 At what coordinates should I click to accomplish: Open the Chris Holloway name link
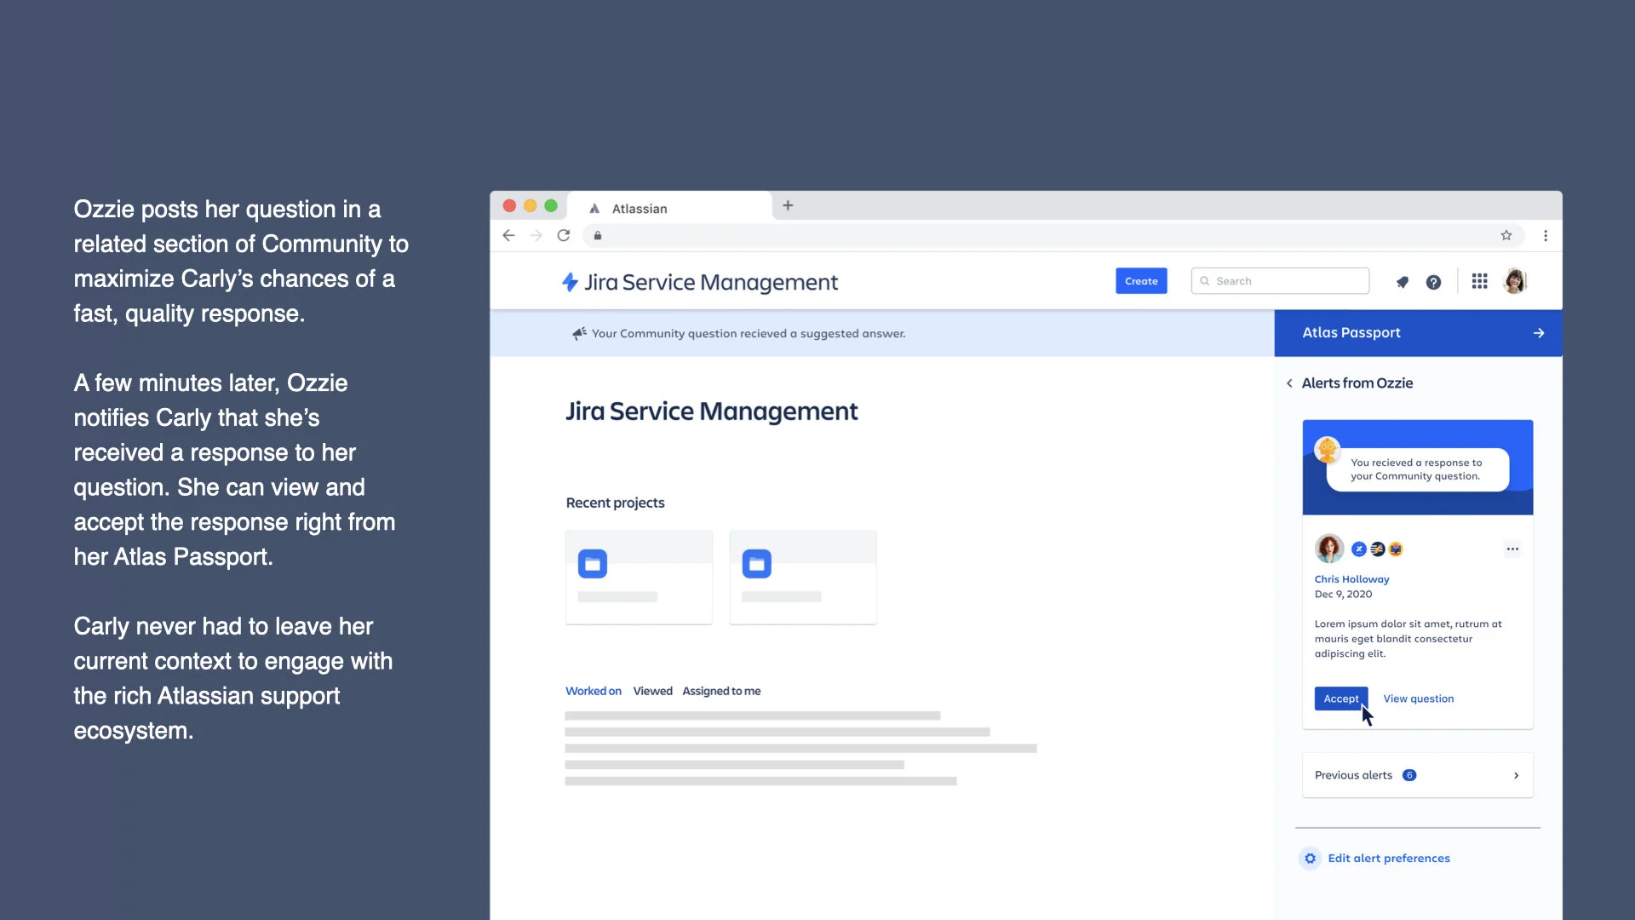click(x=1351, y=579)
